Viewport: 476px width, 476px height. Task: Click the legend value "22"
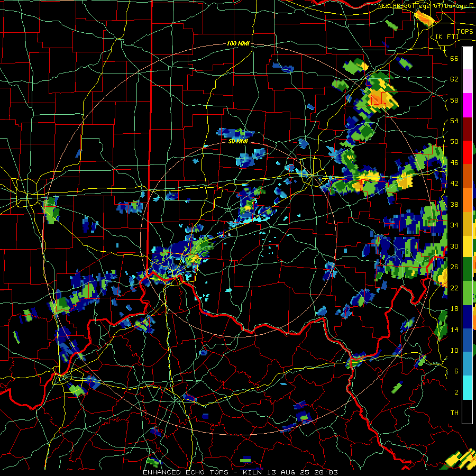pos(454,288)
